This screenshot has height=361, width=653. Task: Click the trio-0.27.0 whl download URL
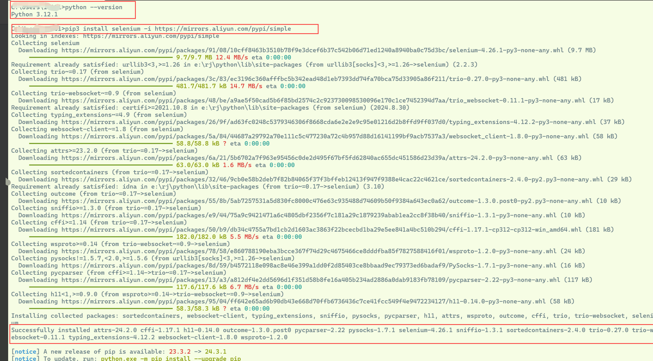pyautogui.click(x=305, y=79)
